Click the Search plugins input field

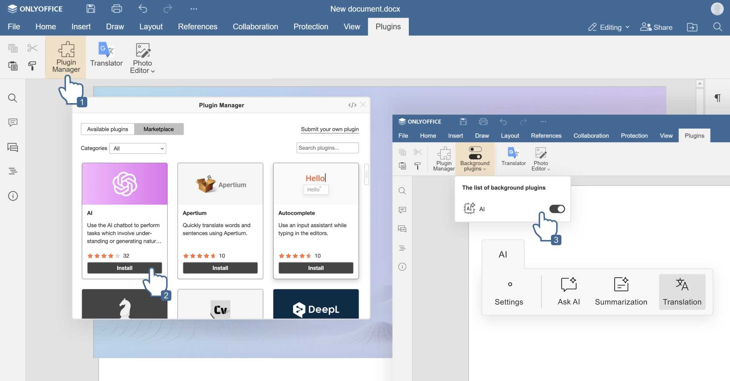click(x=327, y=148)
